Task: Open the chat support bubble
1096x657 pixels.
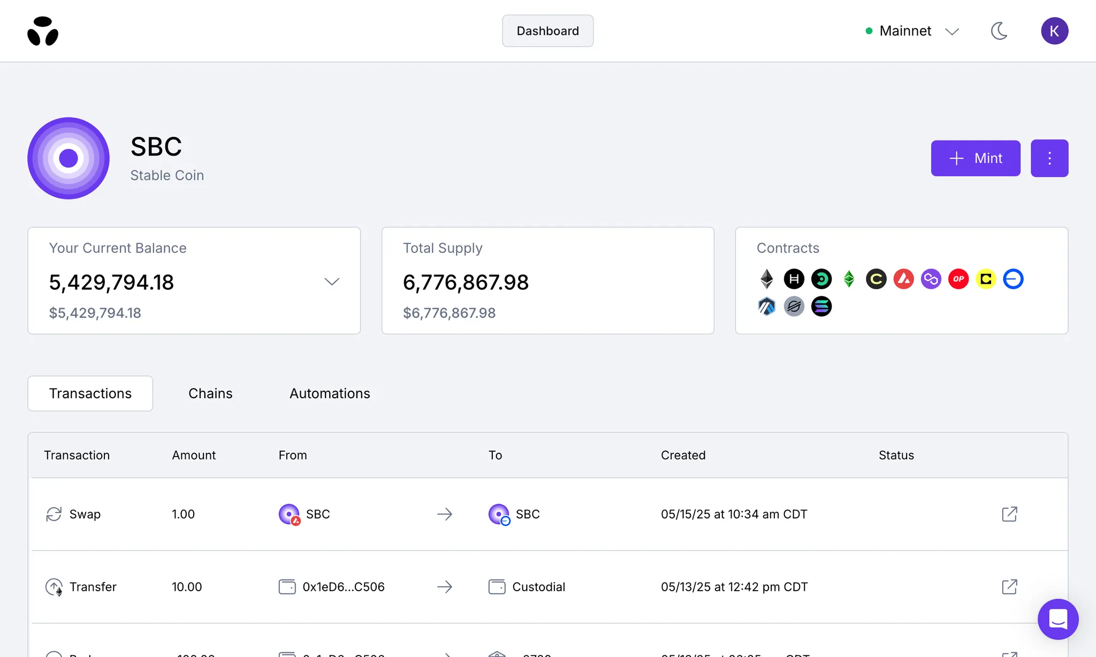Action: [x=1057, y=619]
